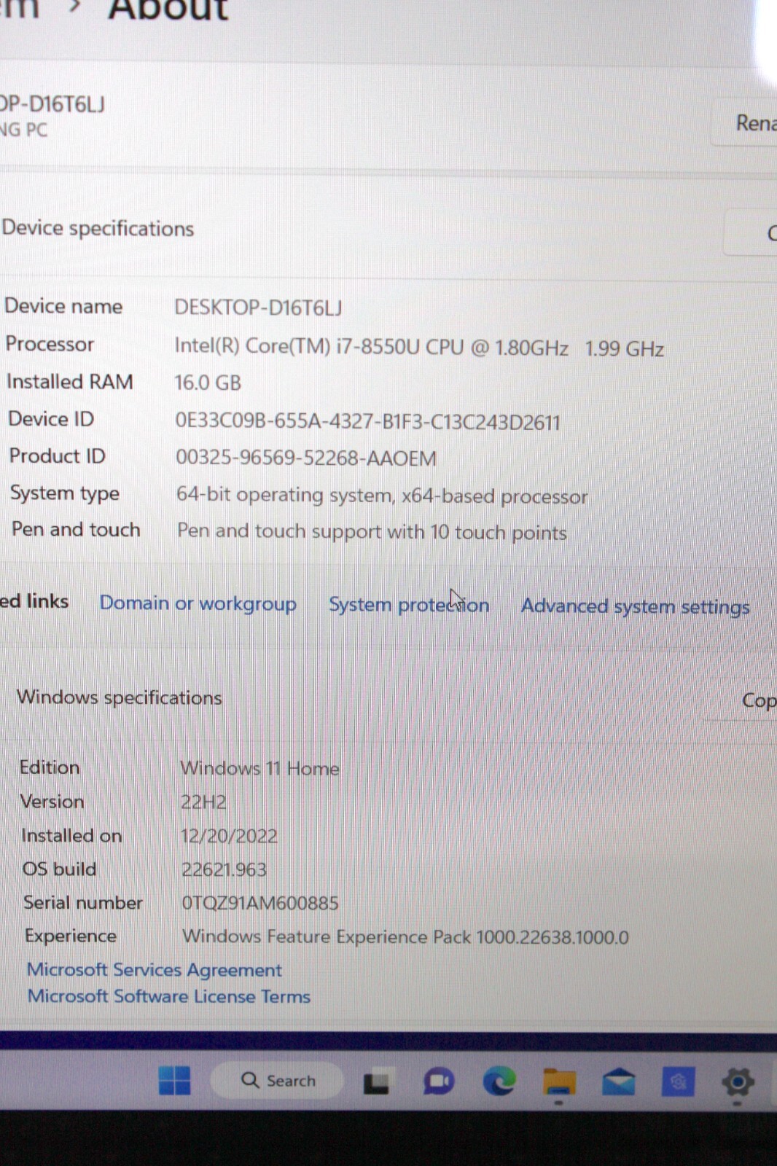Open the Windows Start menu

174,1080
